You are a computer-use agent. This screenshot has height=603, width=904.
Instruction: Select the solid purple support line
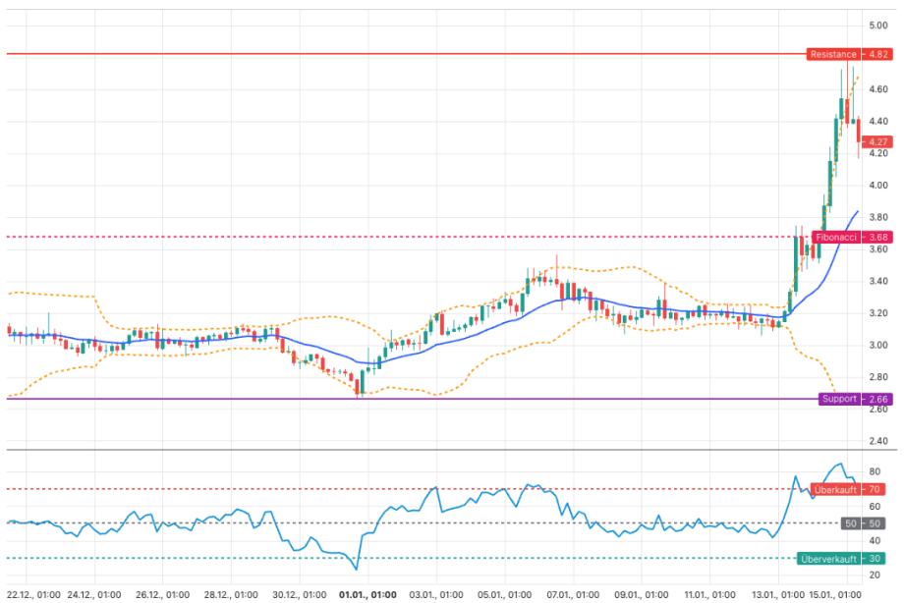point(393,399)
